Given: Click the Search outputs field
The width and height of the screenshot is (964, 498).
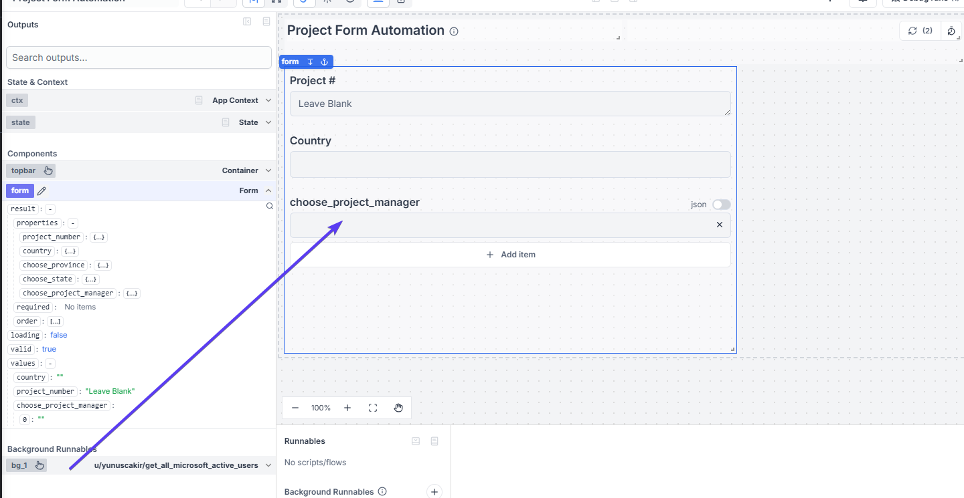Looking at the screenshot, I should pyautogui.click(x=139, y=57).
